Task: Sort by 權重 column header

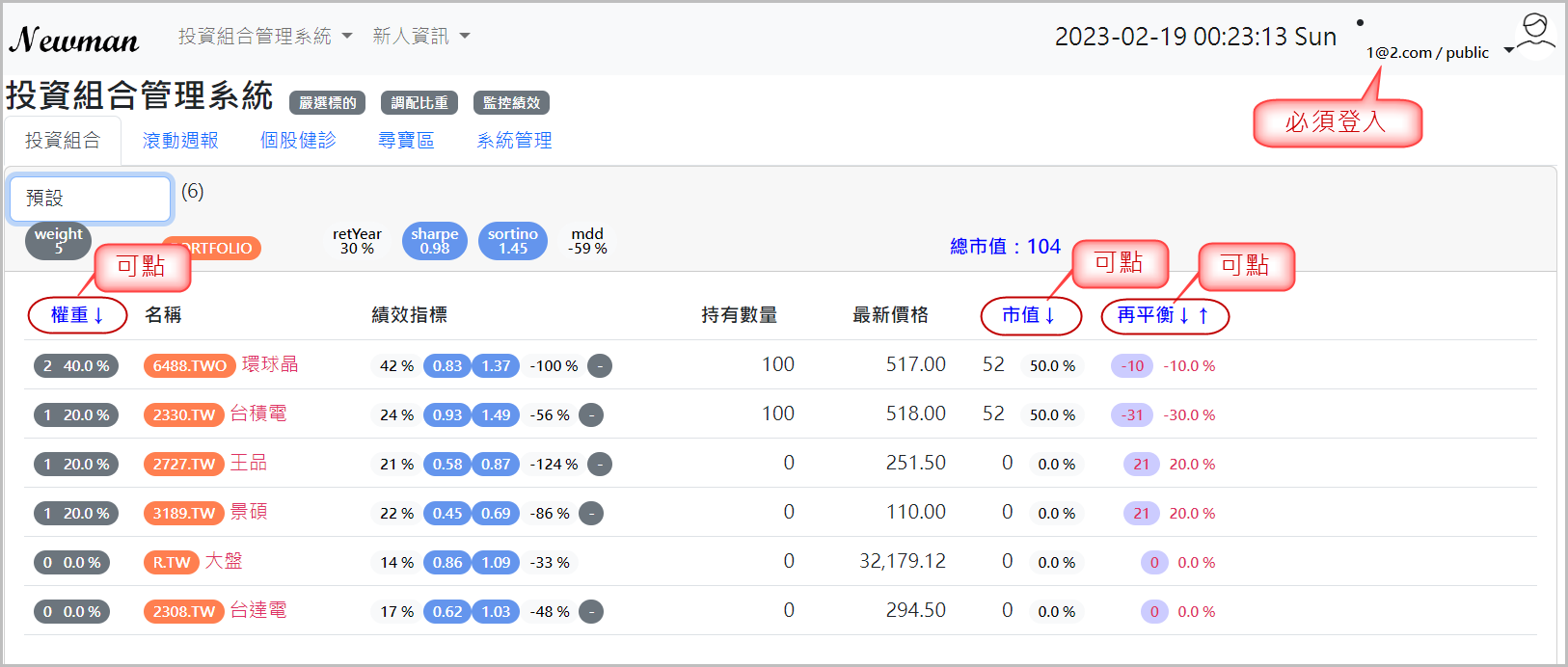Action: 77,315
